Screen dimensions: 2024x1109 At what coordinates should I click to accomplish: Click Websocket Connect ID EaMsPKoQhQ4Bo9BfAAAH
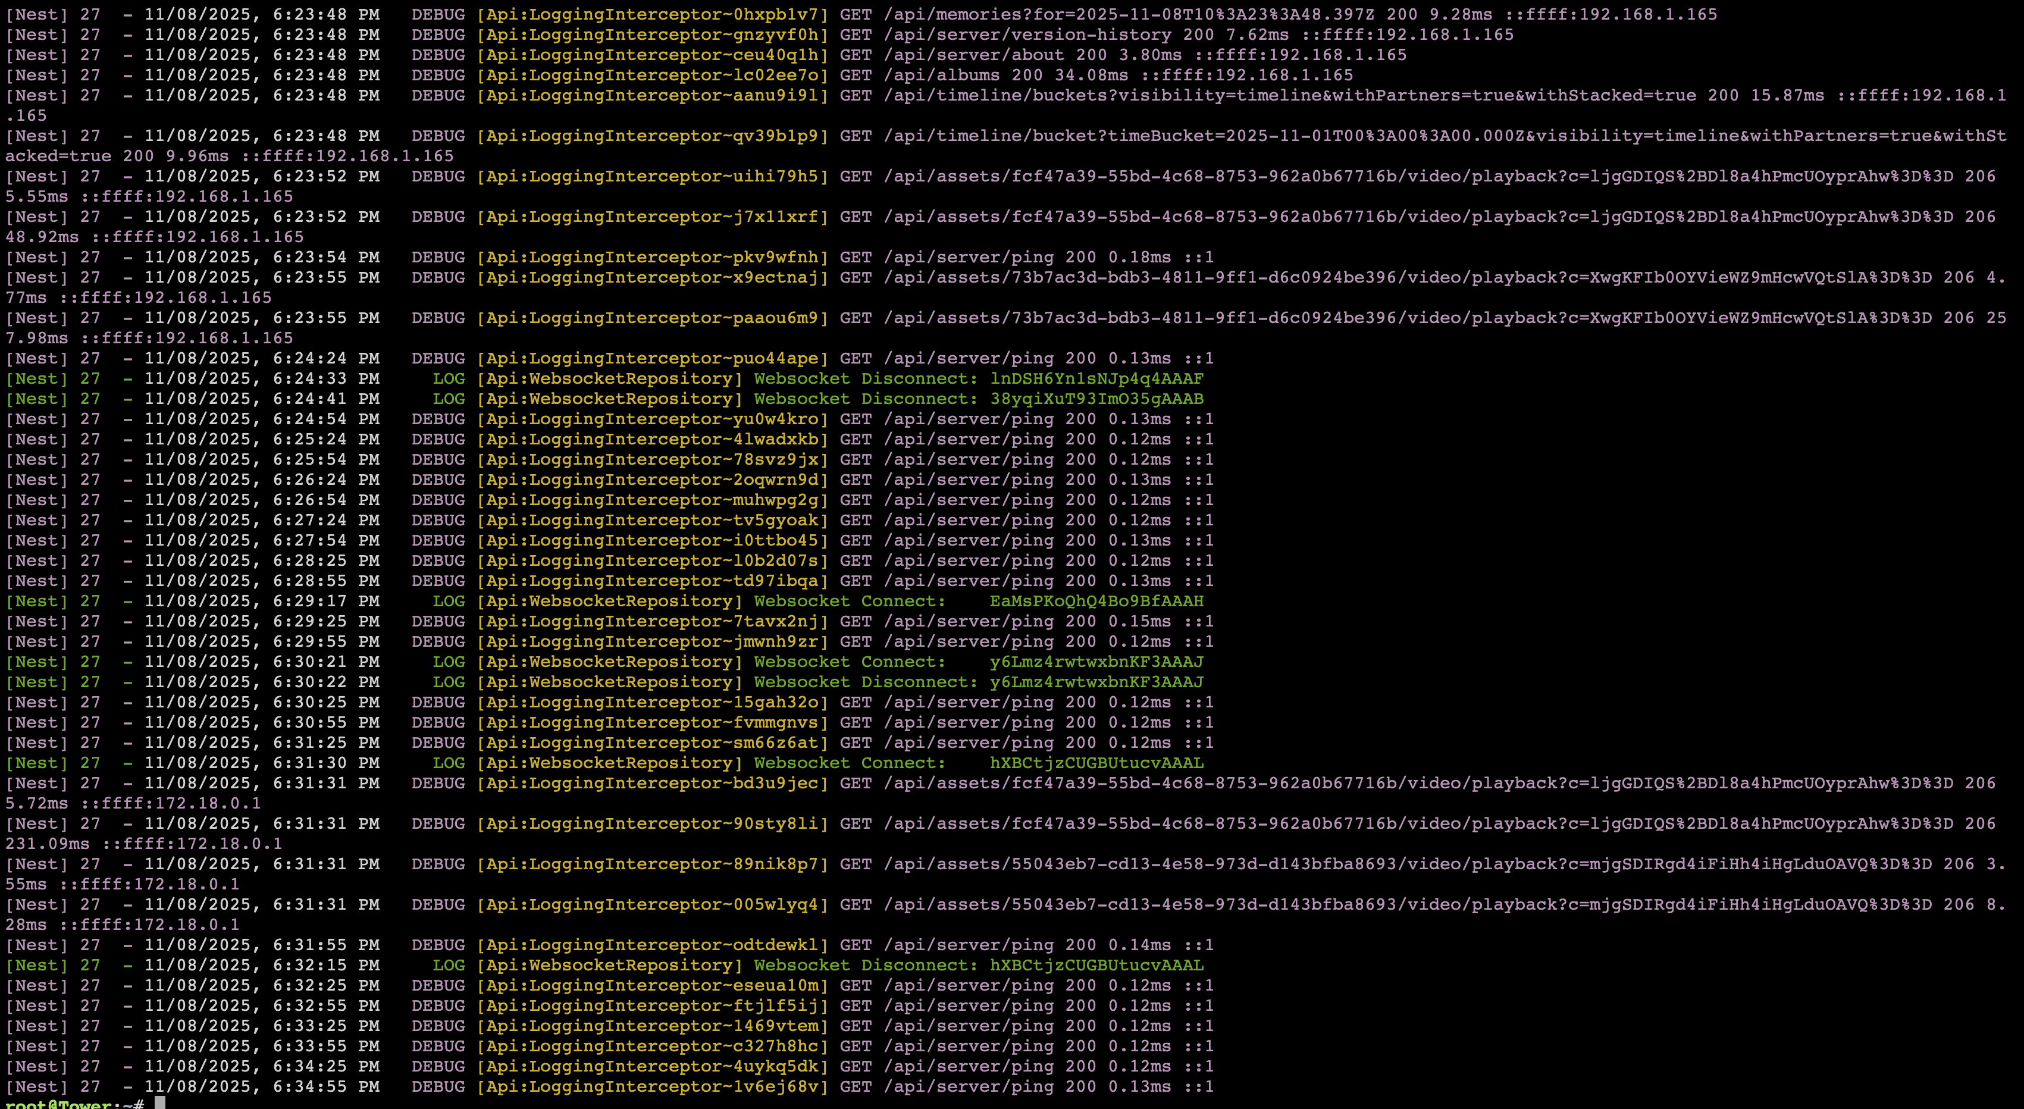tap(1096, 602)
